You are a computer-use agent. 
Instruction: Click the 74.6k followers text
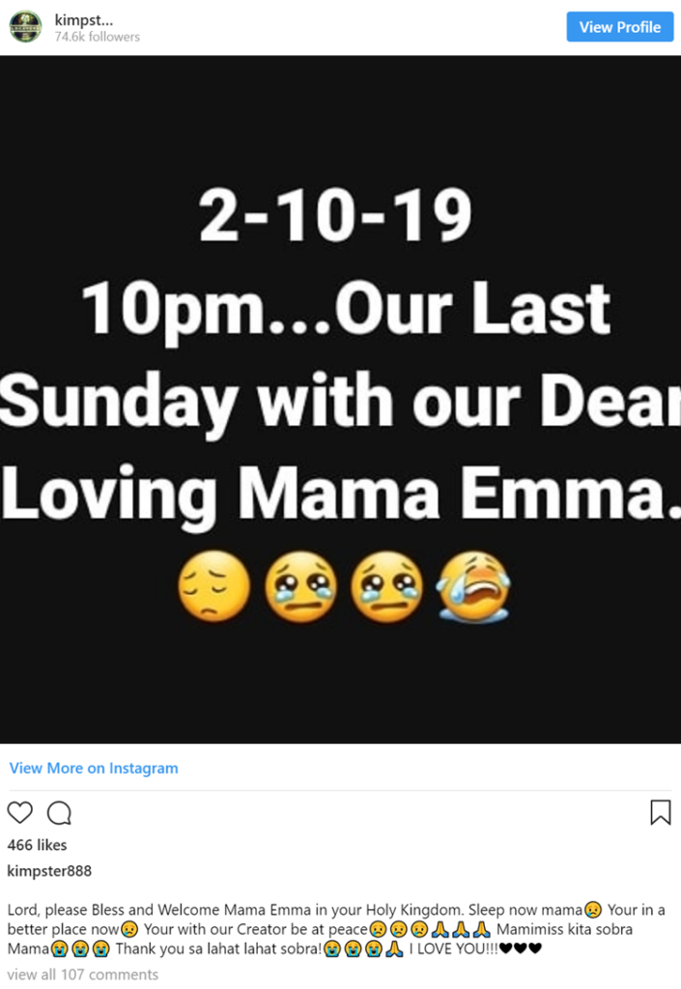point(98,38)
